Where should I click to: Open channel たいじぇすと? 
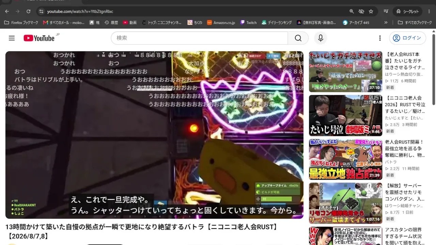(404, 118)
